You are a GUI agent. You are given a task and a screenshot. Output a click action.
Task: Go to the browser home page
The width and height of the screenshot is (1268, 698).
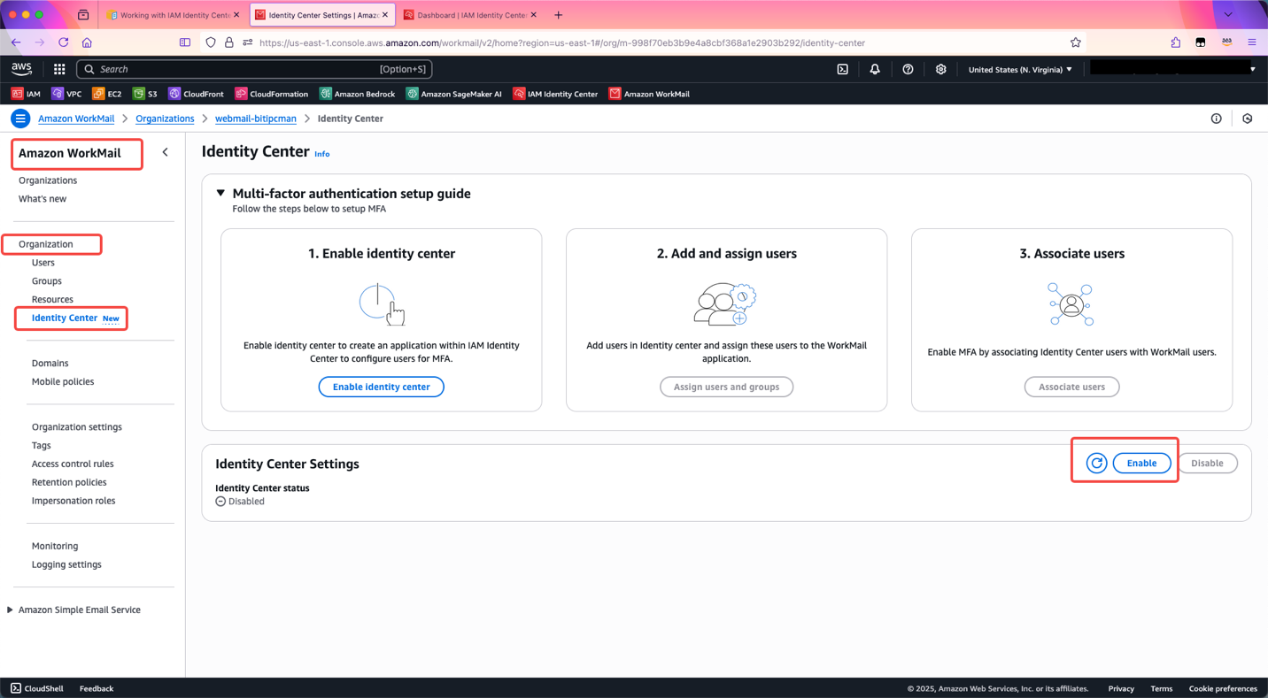(87, 42)
